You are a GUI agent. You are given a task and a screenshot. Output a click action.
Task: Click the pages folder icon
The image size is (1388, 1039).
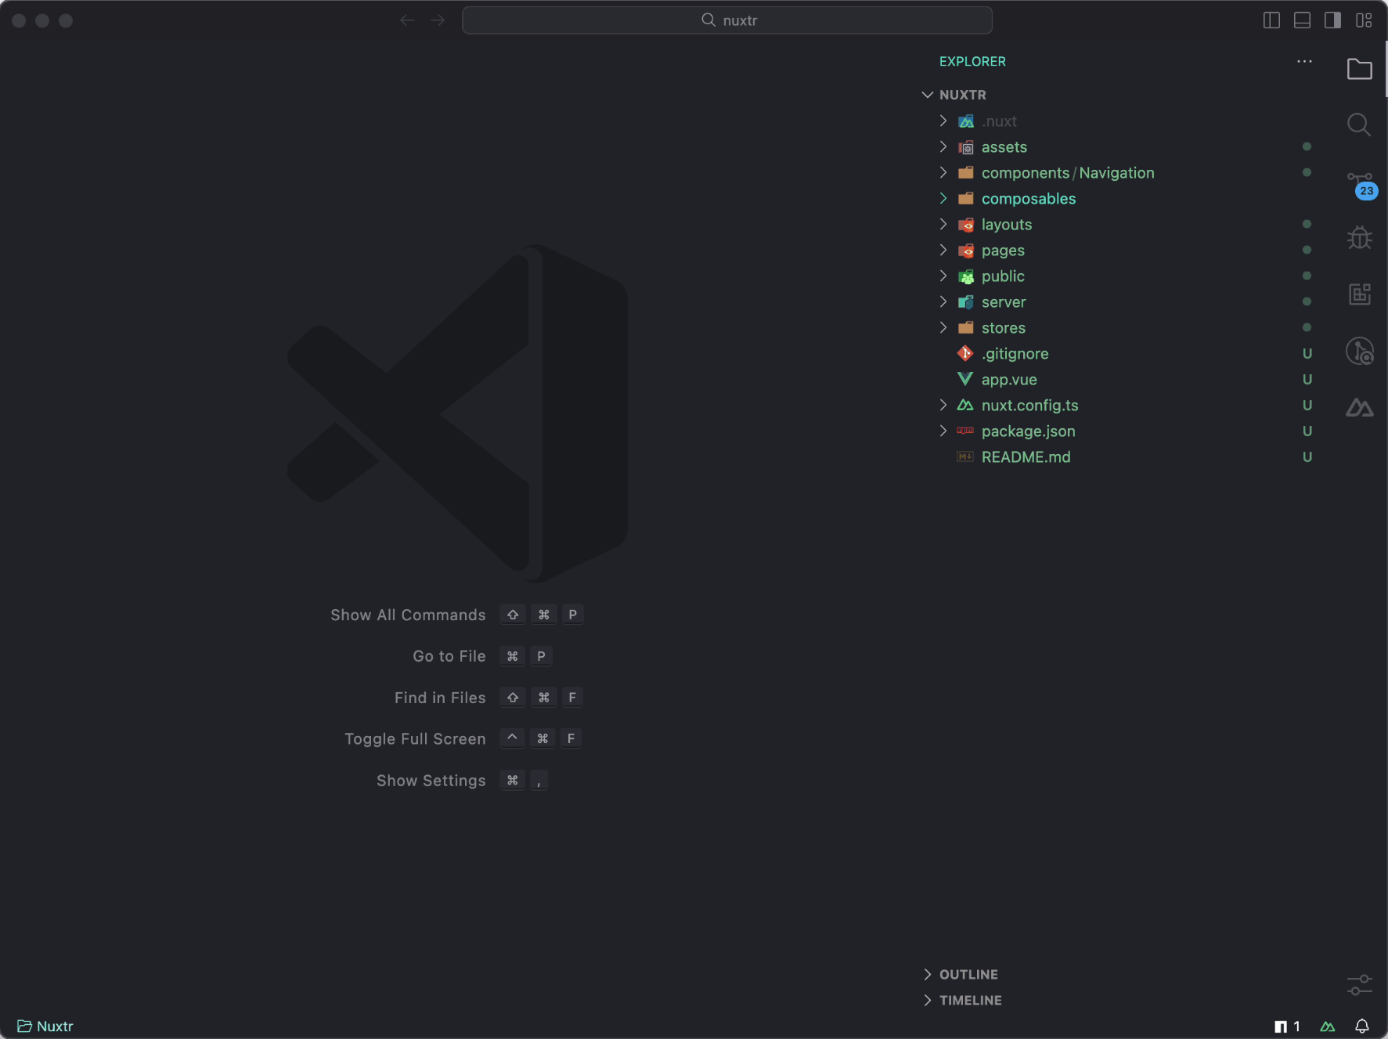pyautogui.click(x=966, y=251)
